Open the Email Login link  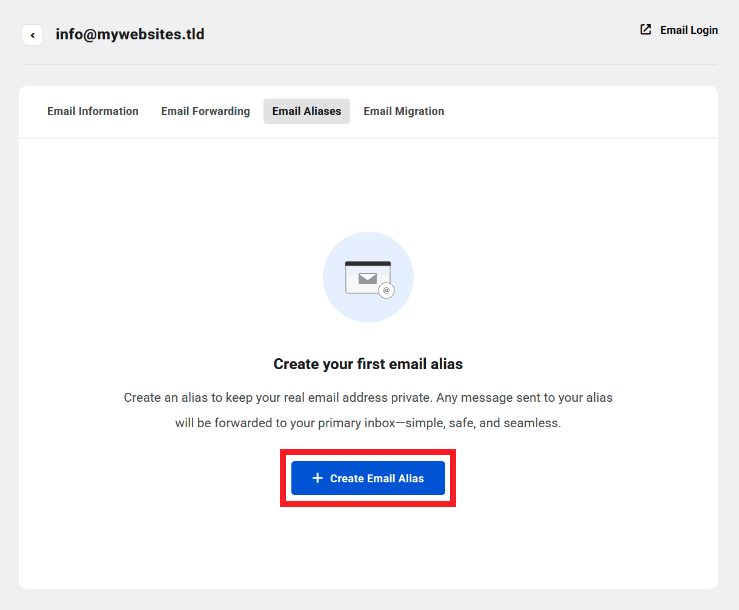[x=689, y=30]
